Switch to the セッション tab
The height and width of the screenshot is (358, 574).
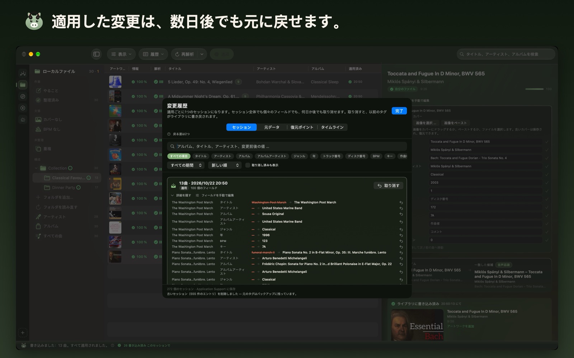[x=241, y=127]
